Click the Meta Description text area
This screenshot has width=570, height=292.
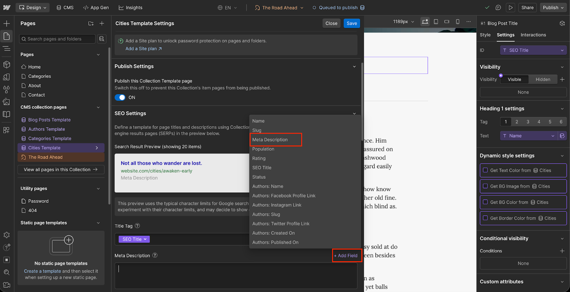[236, 276]
